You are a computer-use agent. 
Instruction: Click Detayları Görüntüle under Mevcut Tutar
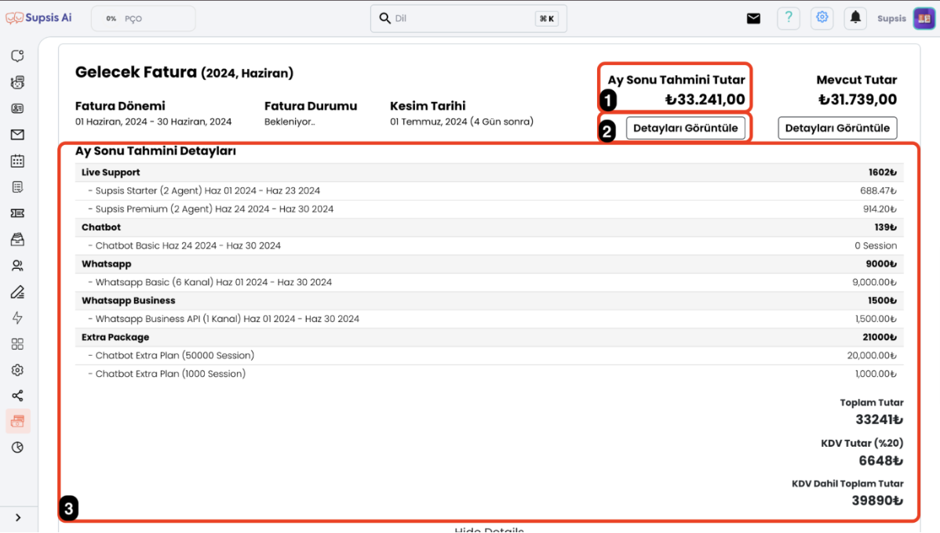tap(837, 129)
